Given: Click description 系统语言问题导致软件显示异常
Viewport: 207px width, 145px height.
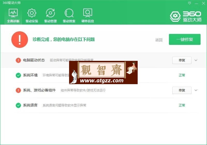Looking at the screenshot, I should coord(64,105).
